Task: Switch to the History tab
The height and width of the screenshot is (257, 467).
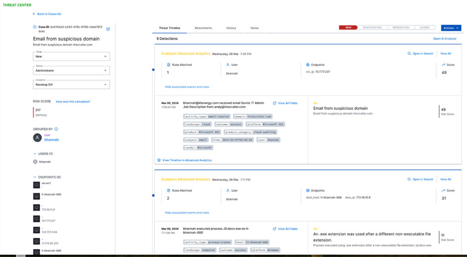Action: click(x=231, y=28)
